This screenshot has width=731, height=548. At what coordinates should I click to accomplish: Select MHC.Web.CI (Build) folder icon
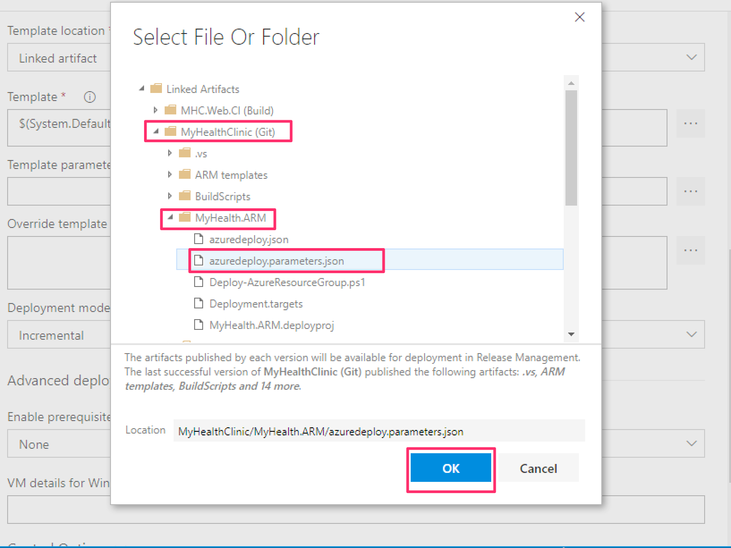(x=170, y=110)
